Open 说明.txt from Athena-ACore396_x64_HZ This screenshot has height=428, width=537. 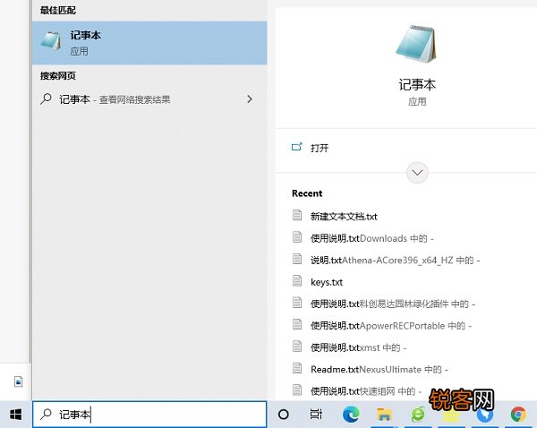[x=396, y=260]
